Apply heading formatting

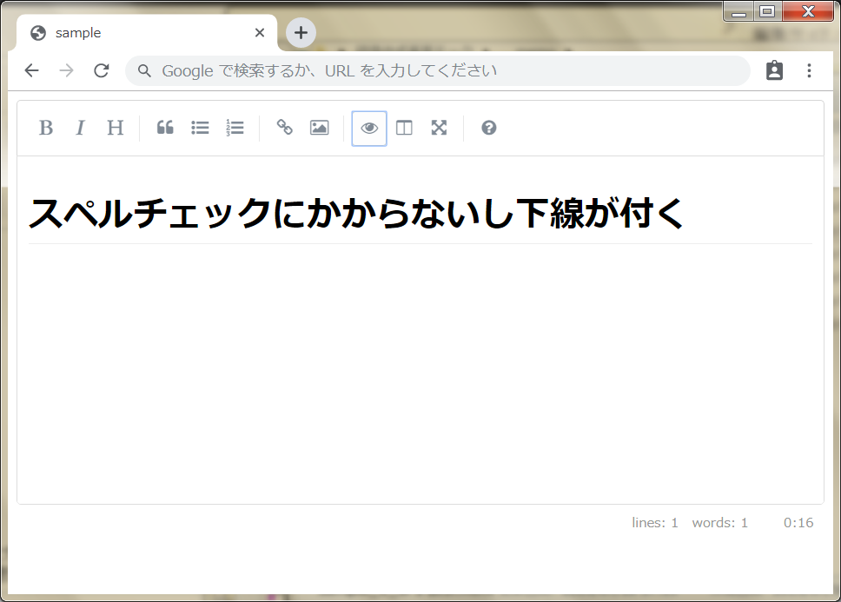click(x=115, y=128)
